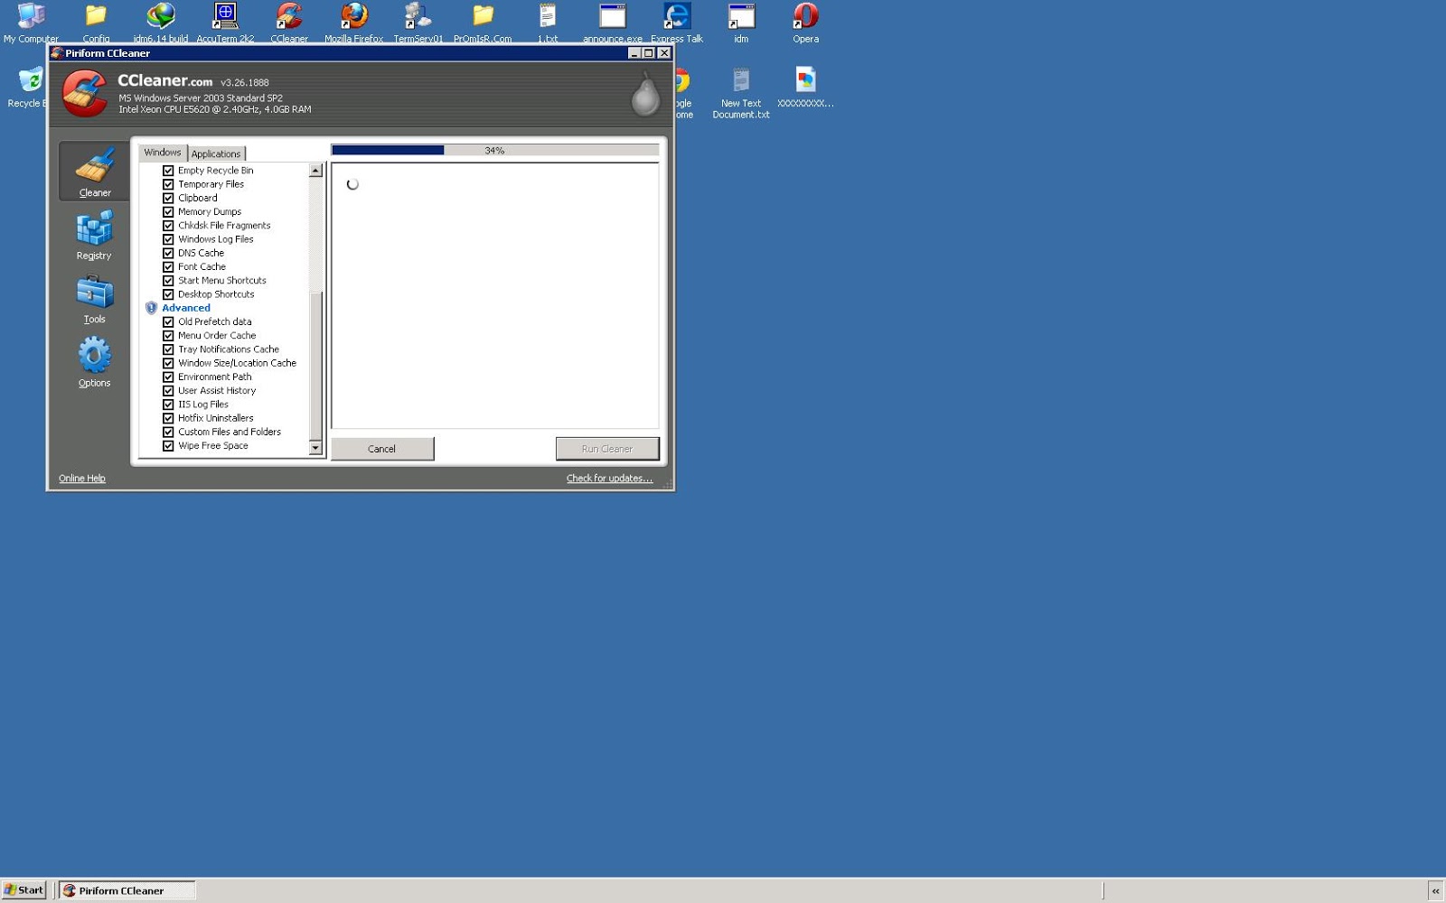Click the CCleaner logo in the header
1446x903 pixels.
point(85,94)
